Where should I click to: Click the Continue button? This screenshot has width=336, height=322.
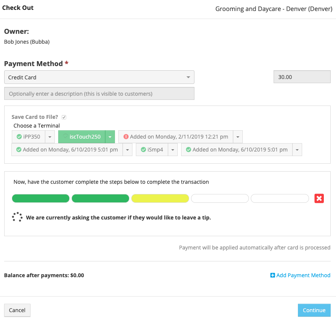coord(314,310)
